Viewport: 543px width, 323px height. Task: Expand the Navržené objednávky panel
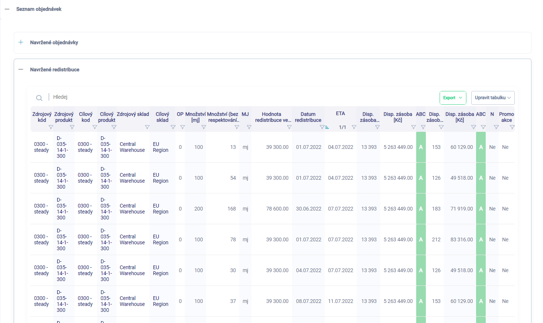21,42
